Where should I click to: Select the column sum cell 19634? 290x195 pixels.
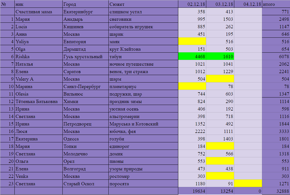point(192,191)
